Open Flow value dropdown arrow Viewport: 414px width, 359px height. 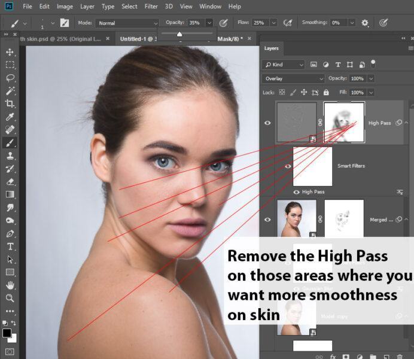pos(274,23)
